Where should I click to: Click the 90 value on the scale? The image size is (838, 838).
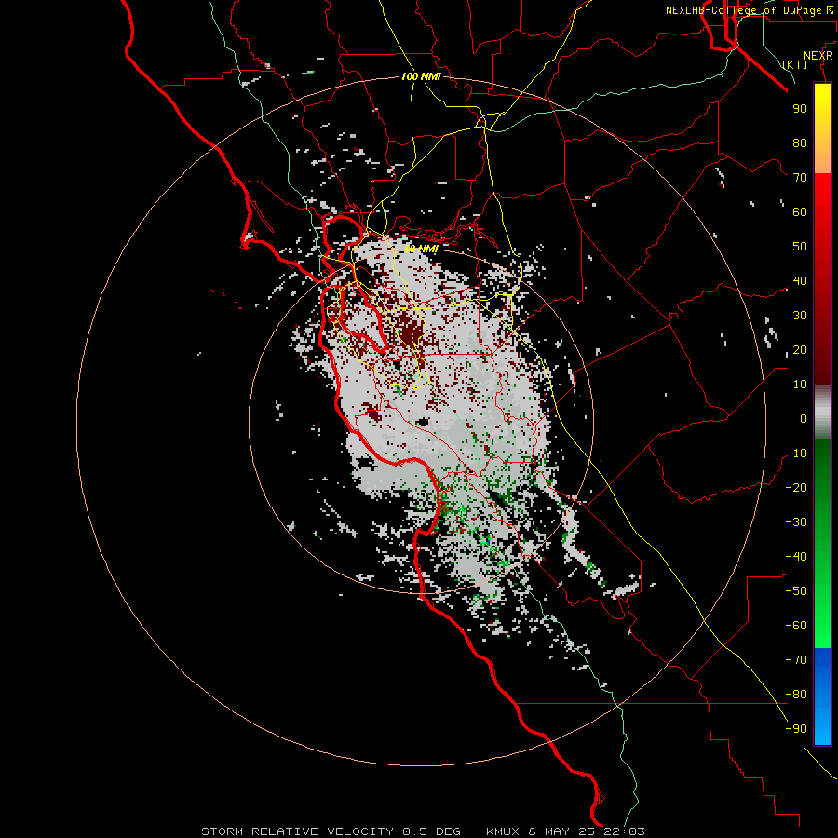point(800,109)
